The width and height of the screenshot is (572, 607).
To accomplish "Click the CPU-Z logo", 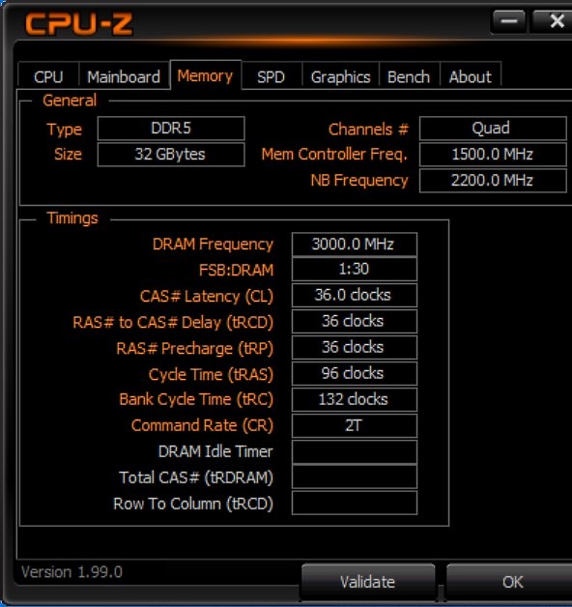I will coord(79,24).
